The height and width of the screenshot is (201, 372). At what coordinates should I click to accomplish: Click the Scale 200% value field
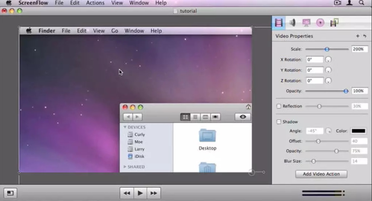pos(360,49)
